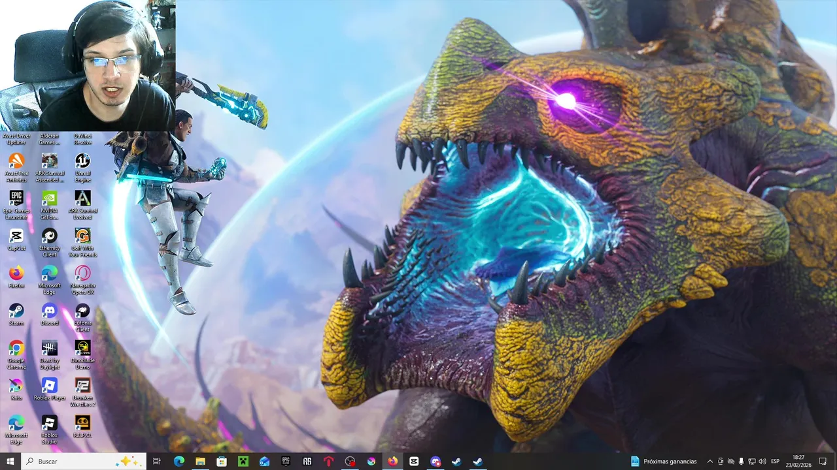Screen dimensions: 837x470
Task: Click the Alderon Games desktop label
Action: coord(49,139)
